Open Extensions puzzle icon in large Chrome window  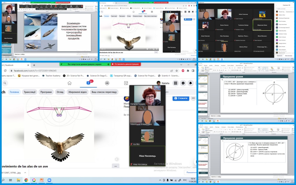pyautogui.click(x=188, y=71)
